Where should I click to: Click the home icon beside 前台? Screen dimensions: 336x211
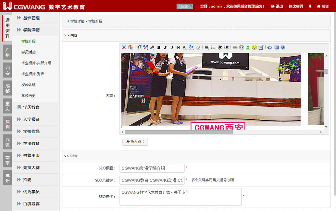319,6
